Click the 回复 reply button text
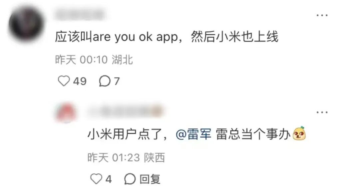The image size is (341, 195). click(x=150, y=179)
